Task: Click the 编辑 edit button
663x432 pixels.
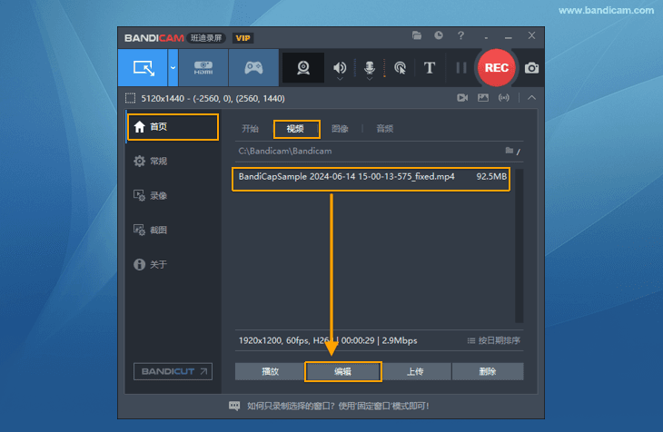Action: click(343, 371)
